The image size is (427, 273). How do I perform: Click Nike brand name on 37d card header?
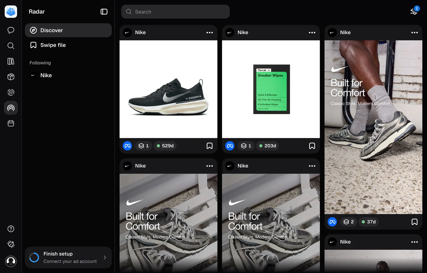point(345,33)
